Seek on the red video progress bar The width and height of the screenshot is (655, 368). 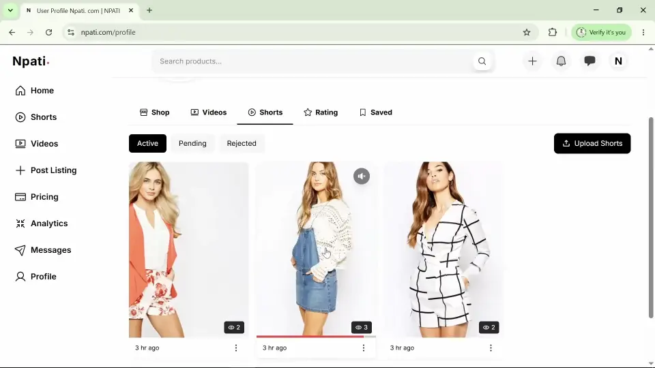pos(316,336)
